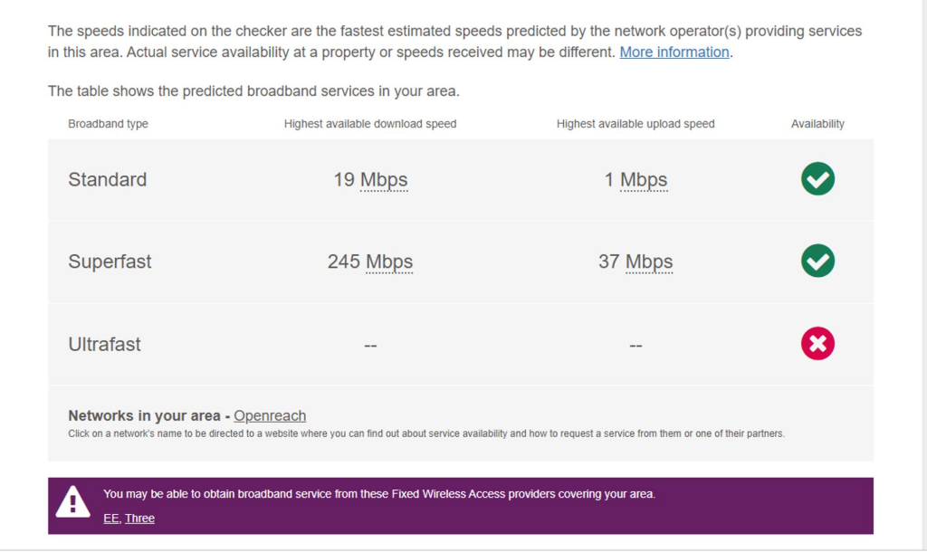
Task: Click the green checkmark for Standard broadband
Action: click(x=817, y=178)
